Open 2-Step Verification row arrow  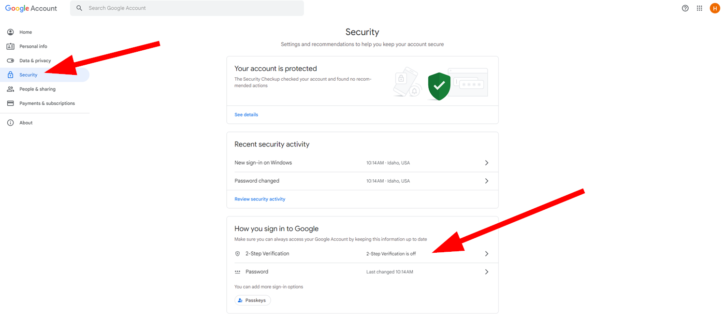[x=487, y=254]
